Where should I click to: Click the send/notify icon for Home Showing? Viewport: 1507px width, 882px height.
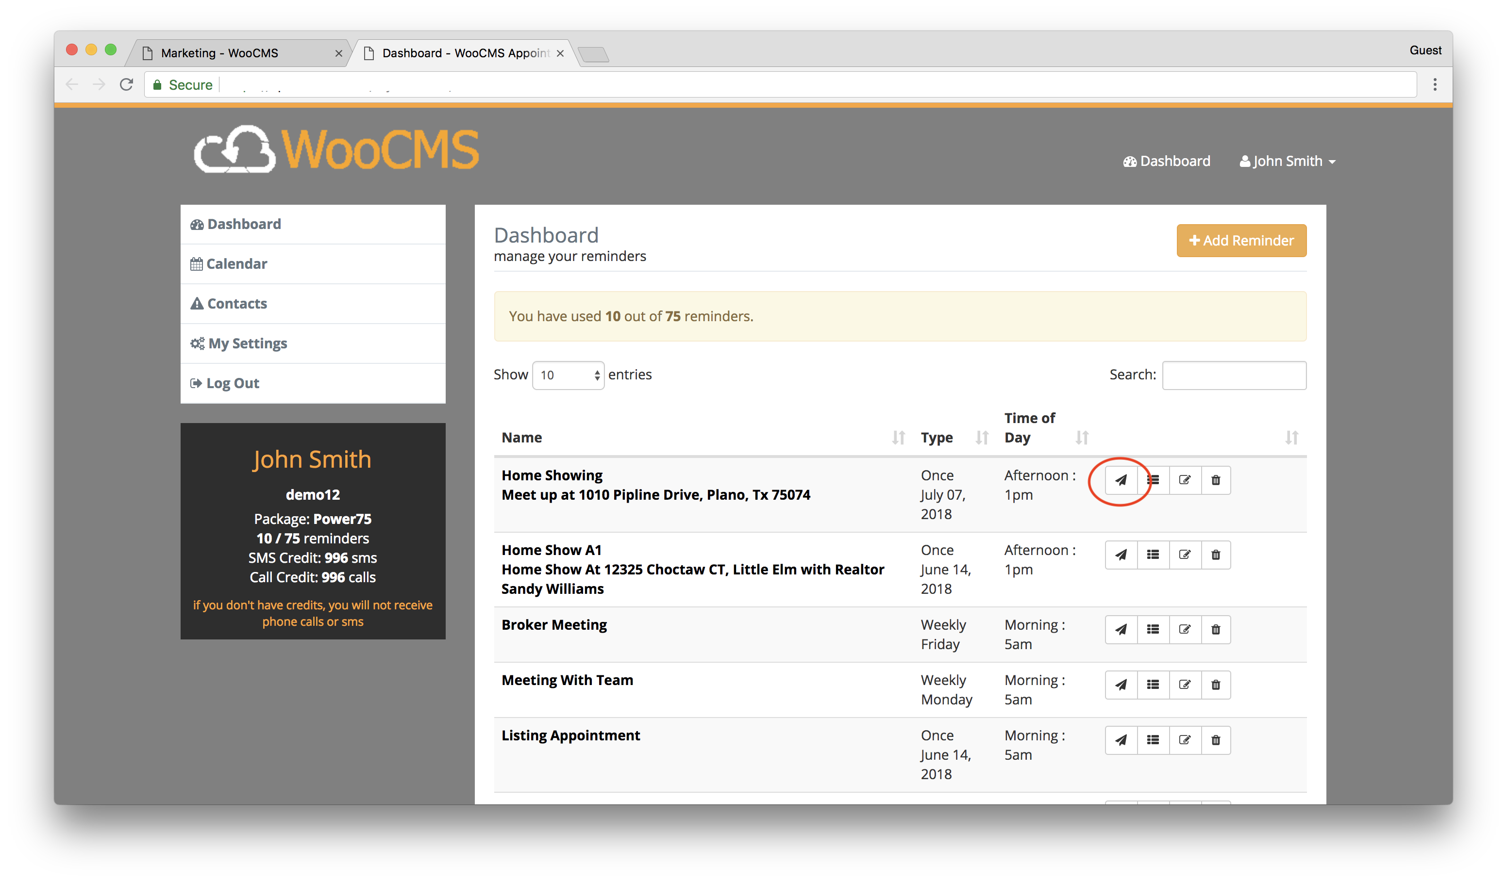(x=1121, y=479)
